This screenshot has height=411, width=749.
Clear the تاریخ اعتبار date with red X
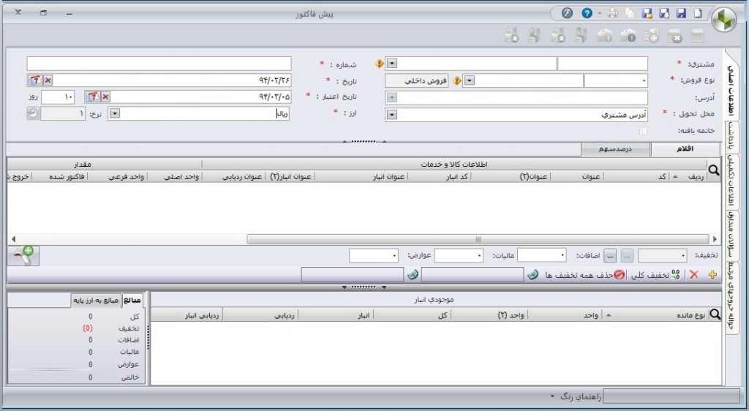pos(105,97)
